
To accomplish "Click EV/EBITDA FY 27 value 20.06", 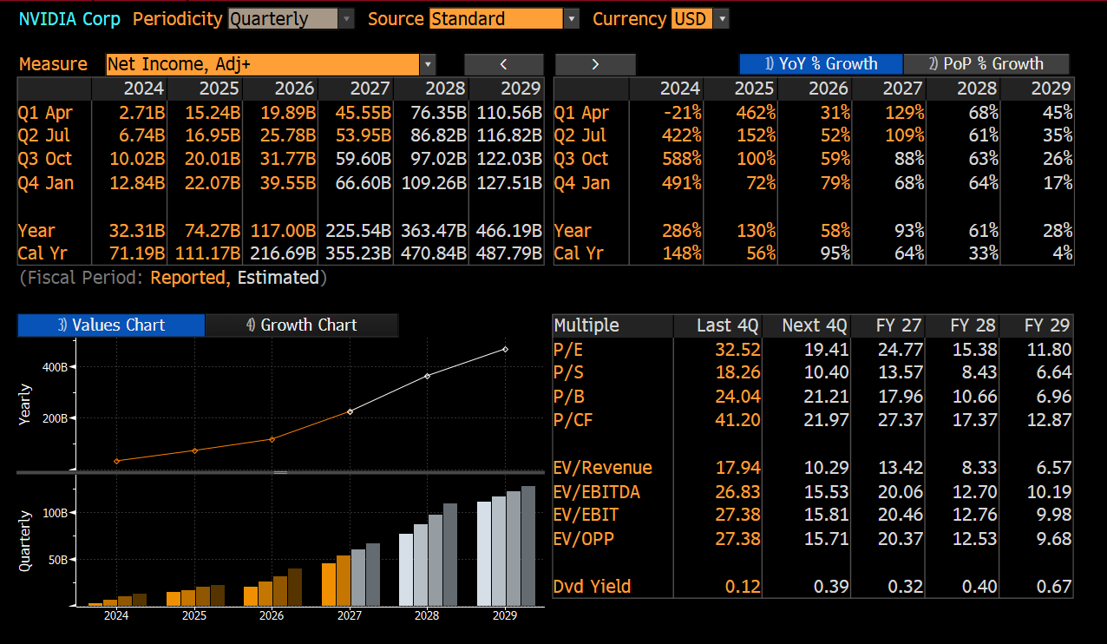I will tap(901, 492).
